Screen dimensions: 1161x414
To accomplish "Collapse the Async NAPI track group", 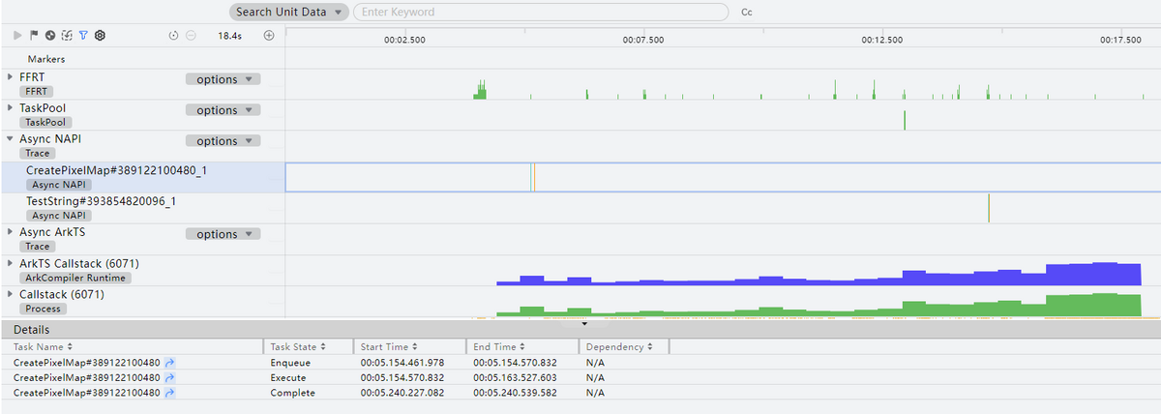I will [x=11, y=138].
